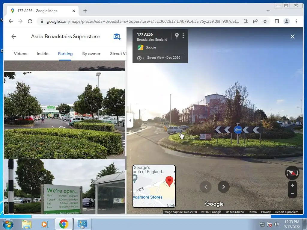This screenshot has height=230, width=307.
Task: Open the 'We're open' sign photo
Action: click(64, 187)
